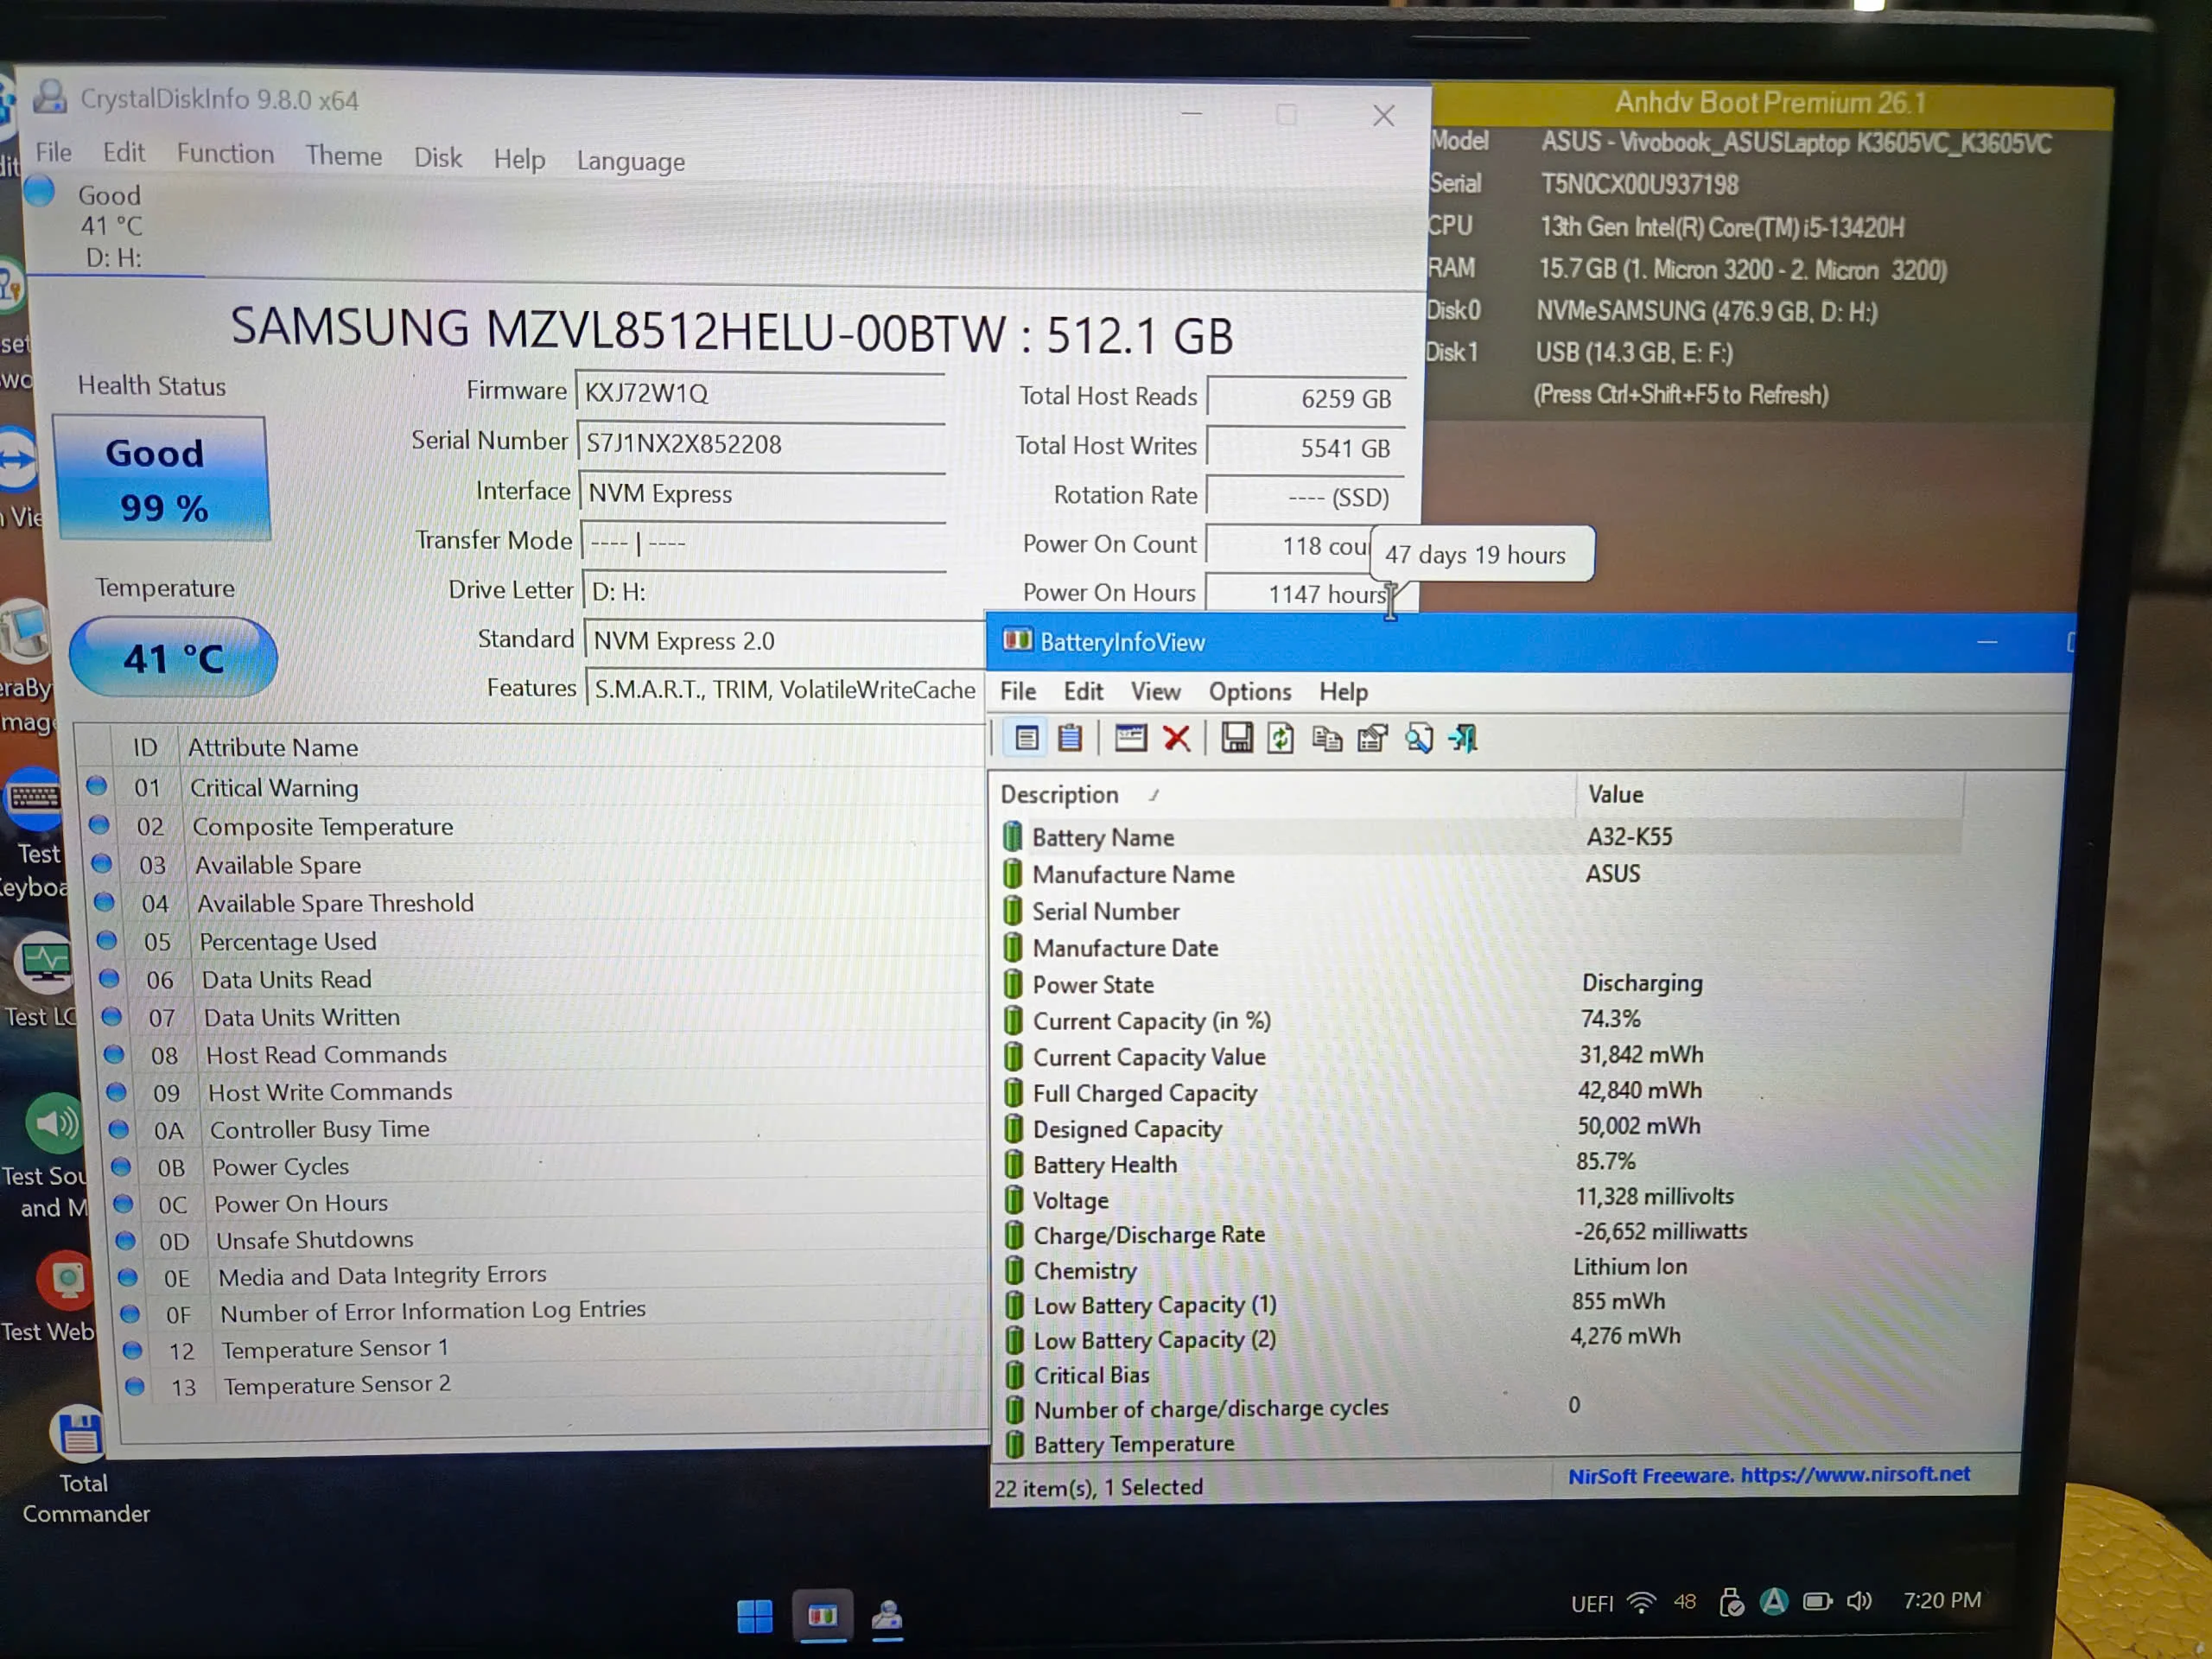The height and width of the screenshot is (1659, 2212).
Task: Open the Test LCD desktop icon
Action: click(x=42, y=982)
